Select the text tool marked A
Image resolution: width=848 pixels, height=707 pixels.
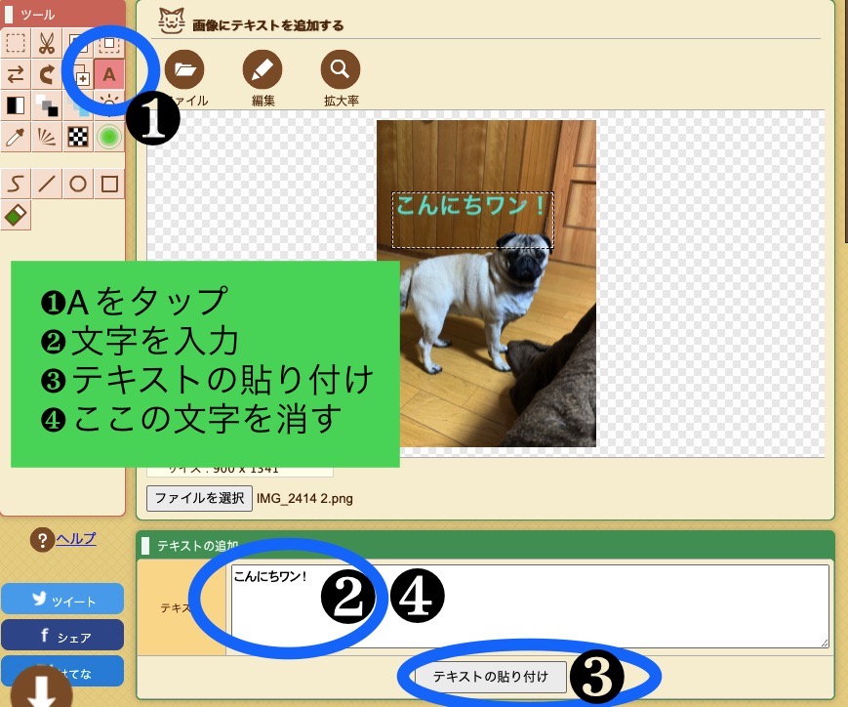click(109, 74)
